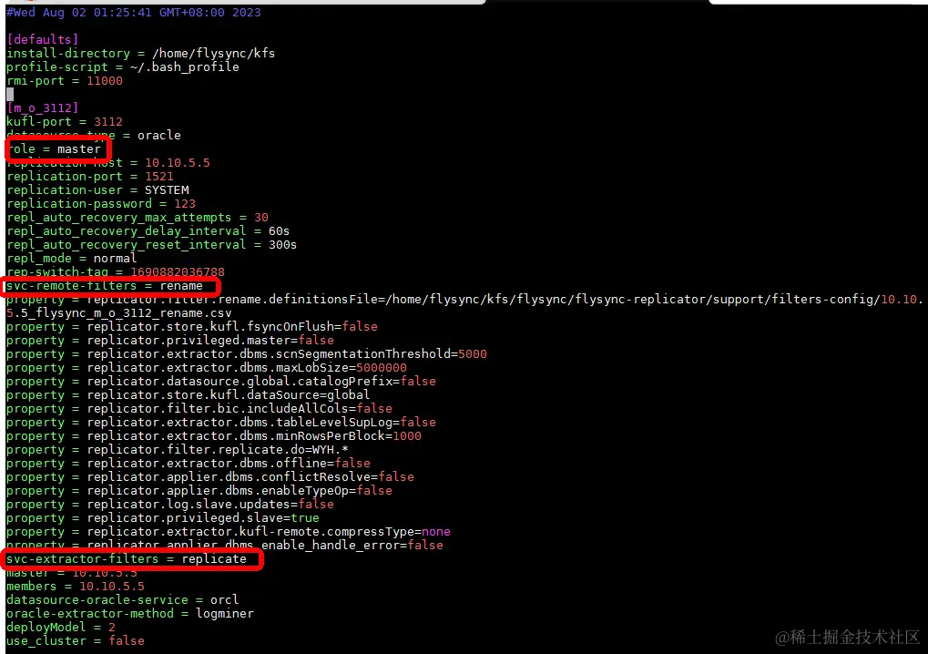Click the replication-password value 123
Viewport: 928px width, 654px height.
pos(185,204)
